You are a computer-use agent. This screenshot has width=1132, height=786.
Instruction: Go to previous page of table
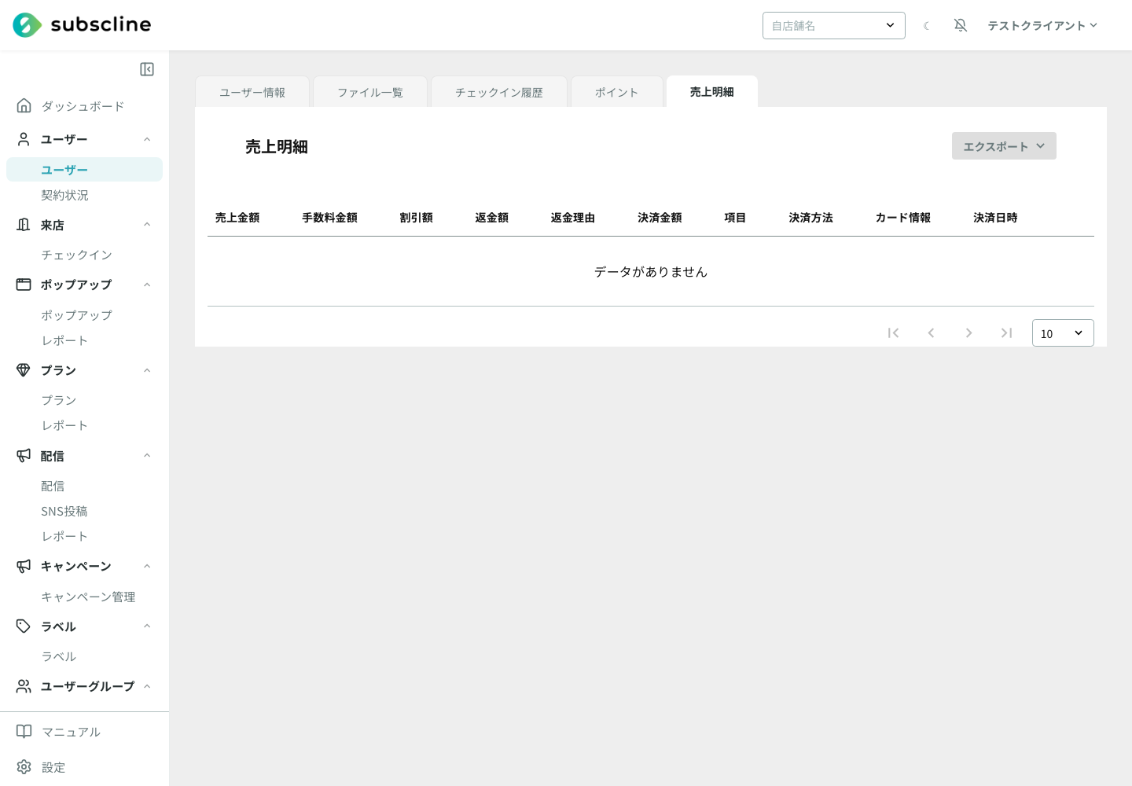pyautogui.click(x=931, y=333)
